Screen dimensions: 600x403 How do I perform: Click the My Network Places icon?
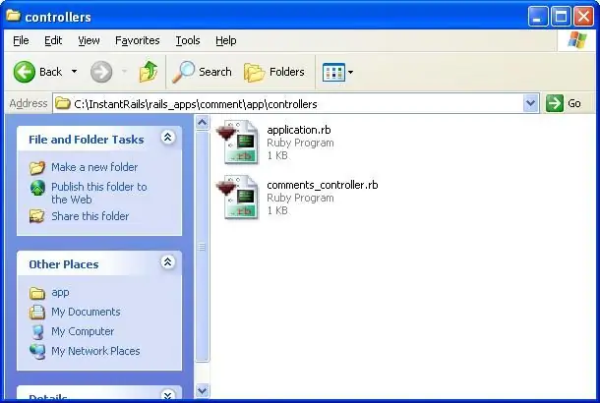pos(37,351)
